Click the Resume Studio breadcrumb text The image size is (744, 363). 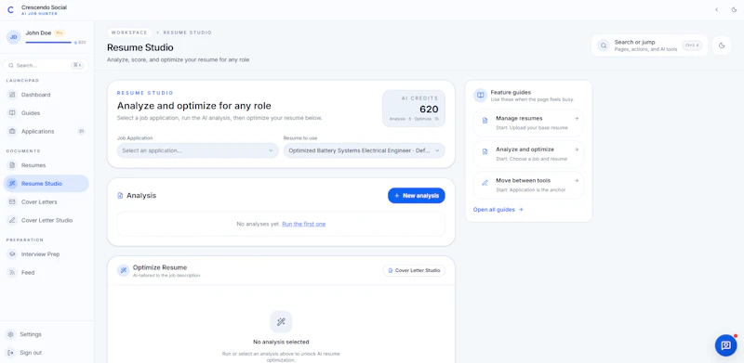[188, 32]
